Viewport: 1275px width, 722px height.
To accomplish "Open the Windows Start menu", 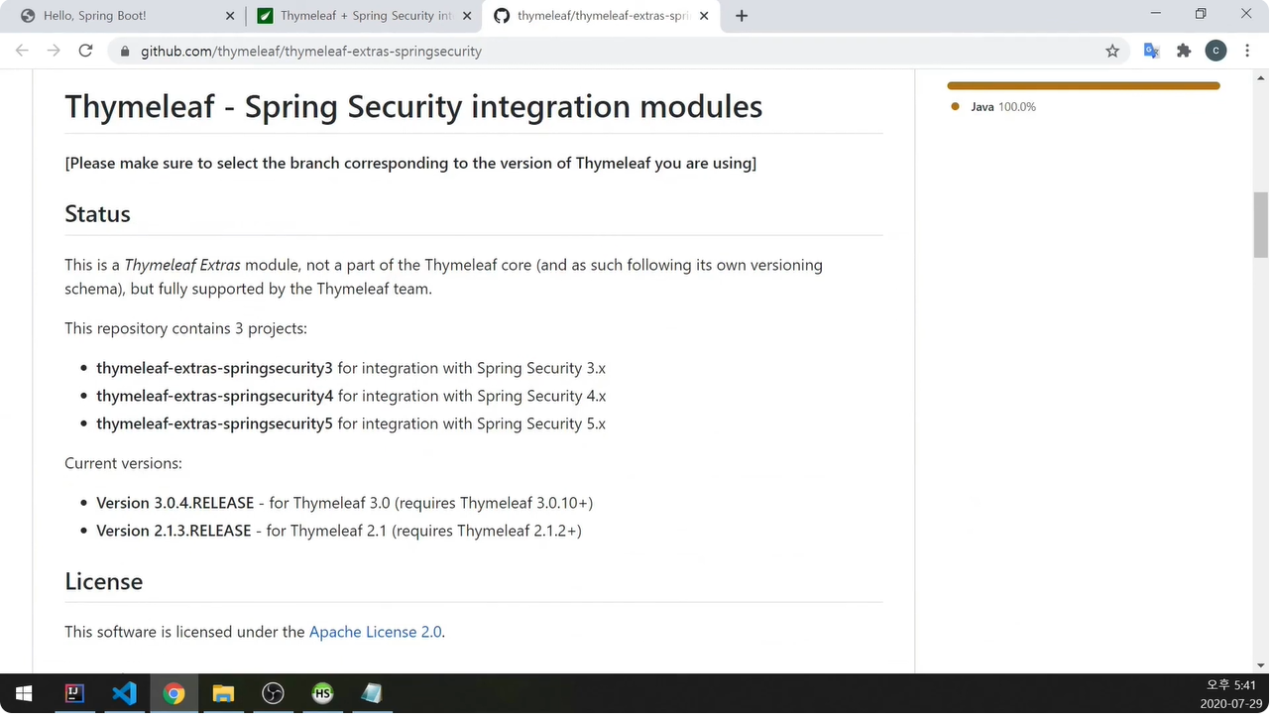I will coord(24,693).
